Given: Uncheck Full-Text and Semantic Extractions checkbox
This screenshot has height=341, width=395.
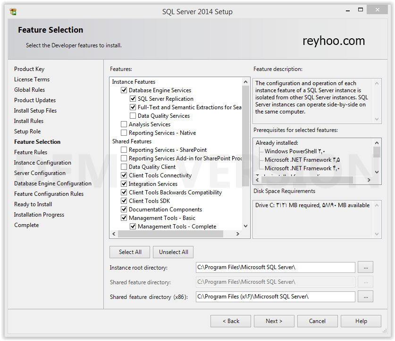Looking at the screenshot, I should click(133, 107).
